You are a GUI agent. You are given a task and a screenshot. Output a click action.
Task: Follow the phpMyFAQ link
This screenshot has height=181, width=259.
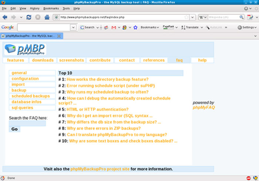(204, 107)
